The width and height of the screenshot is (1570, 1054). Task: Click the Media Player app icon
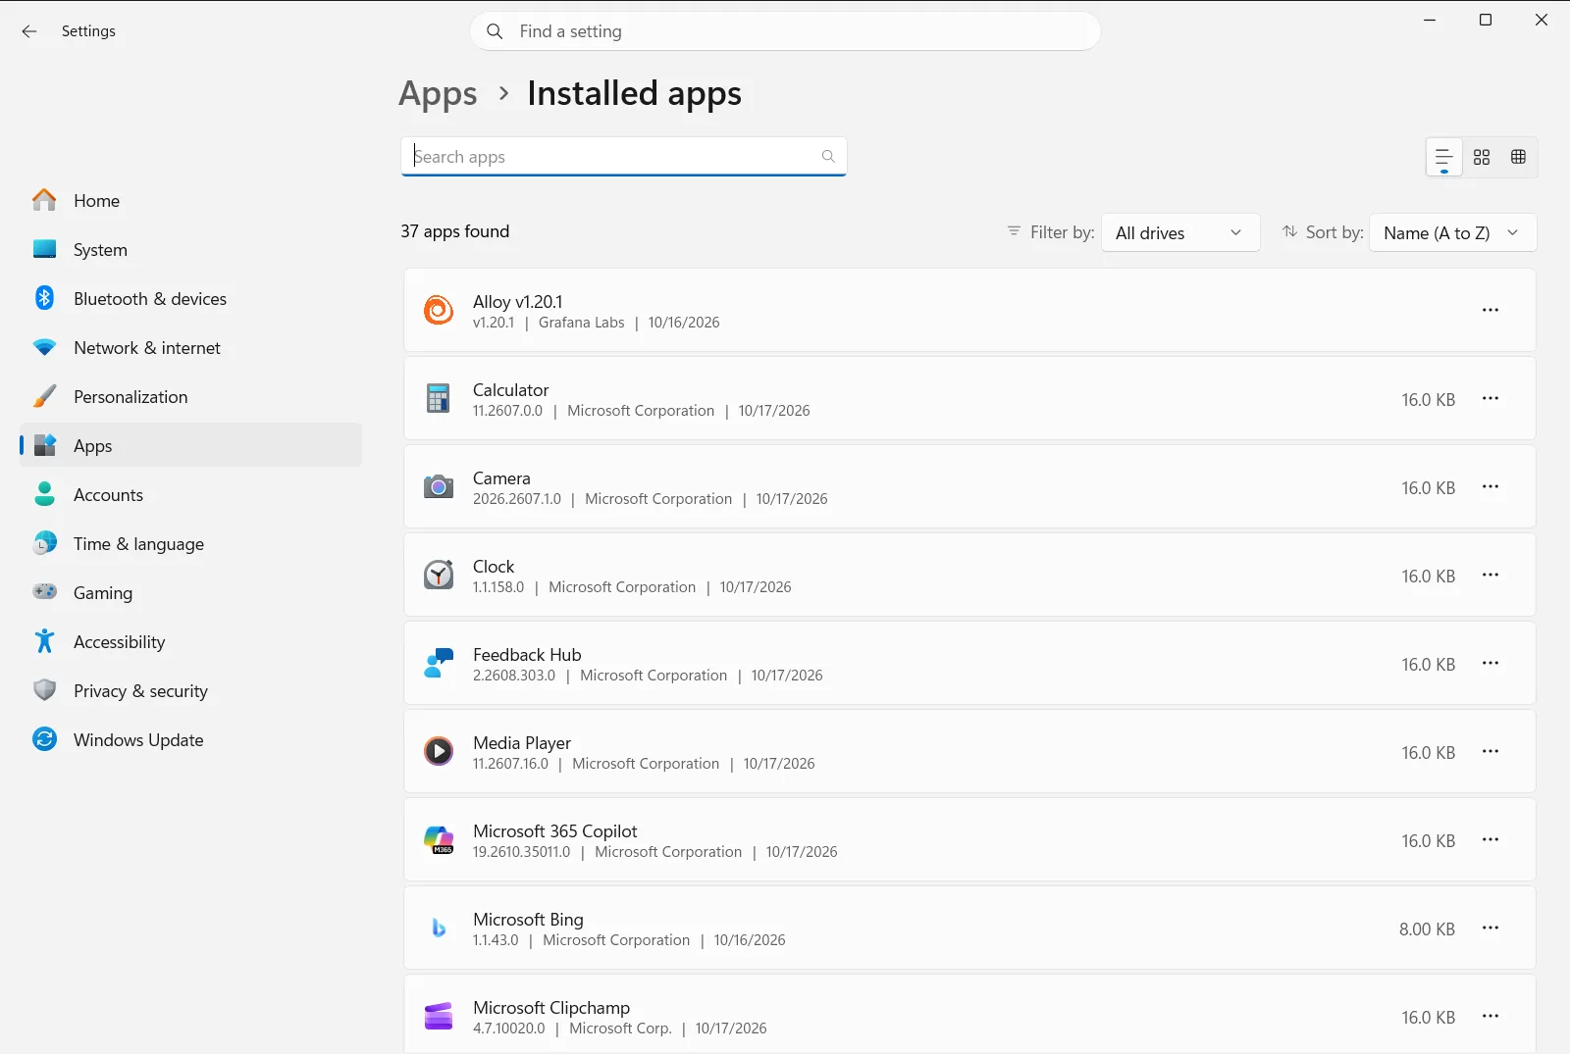pos(439,751)
